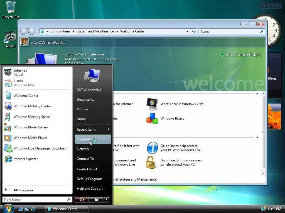
Task: Open Welcome Center from Start menu
Action: pyautogui.click(x=37, y=96)
